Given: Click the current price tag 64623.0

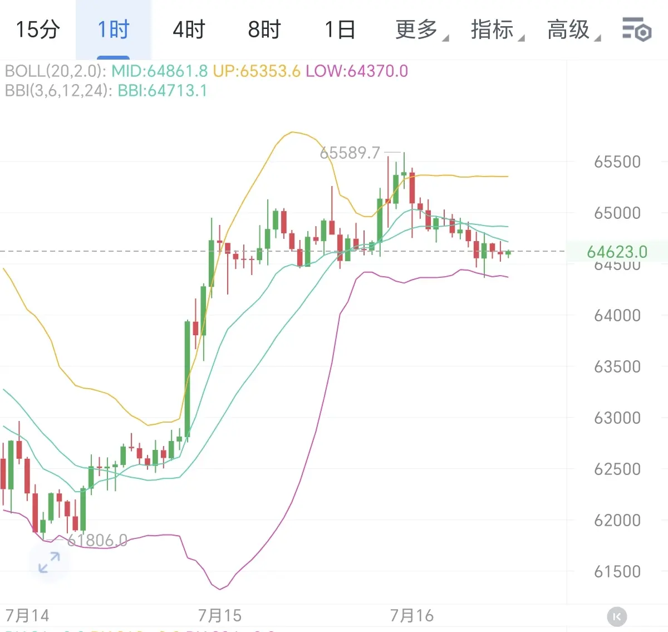Looking at the screenshot, I should [617, 252].
